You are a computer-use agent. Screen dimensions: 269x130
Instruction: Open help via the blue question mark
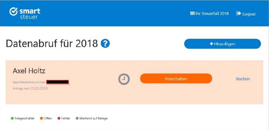105,44
